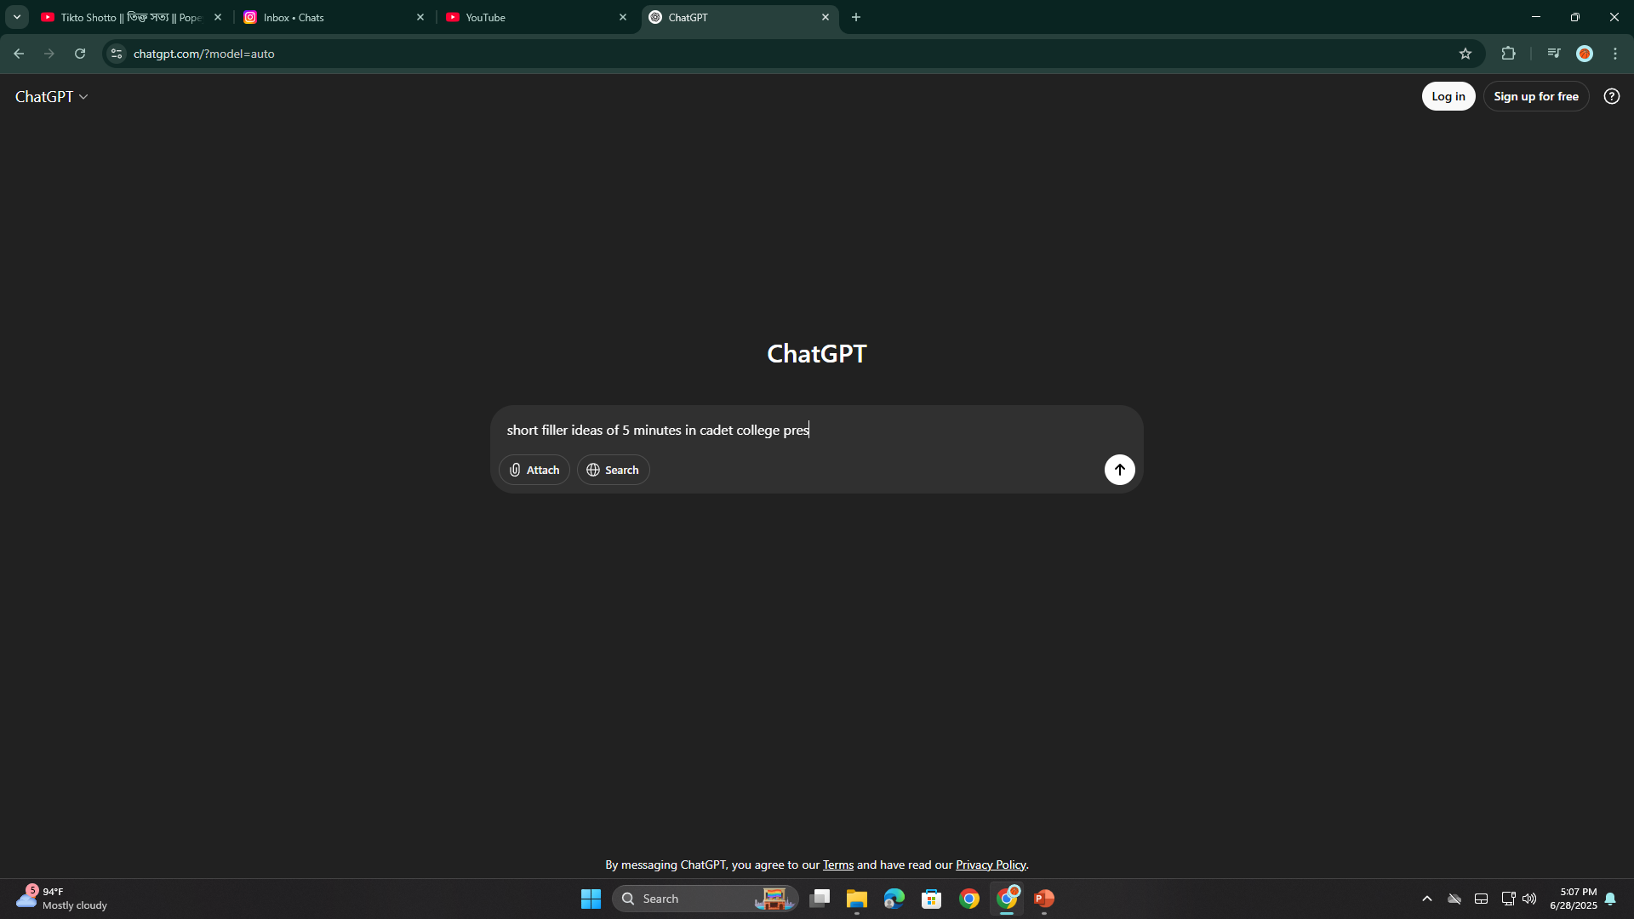The width and height of the screenshot is (1634, 919).
Task: Go back to previous page
Action: tap(19, 54)
